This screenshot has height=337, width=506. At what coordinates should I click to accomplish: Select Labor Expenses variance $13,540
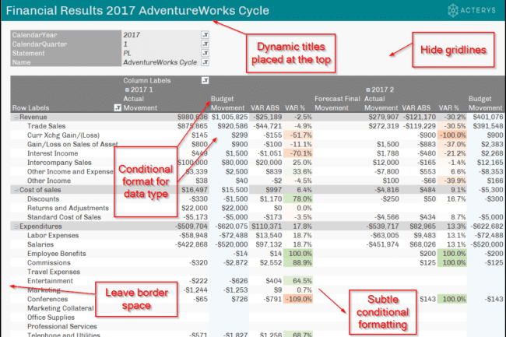(x=269, y=235)
